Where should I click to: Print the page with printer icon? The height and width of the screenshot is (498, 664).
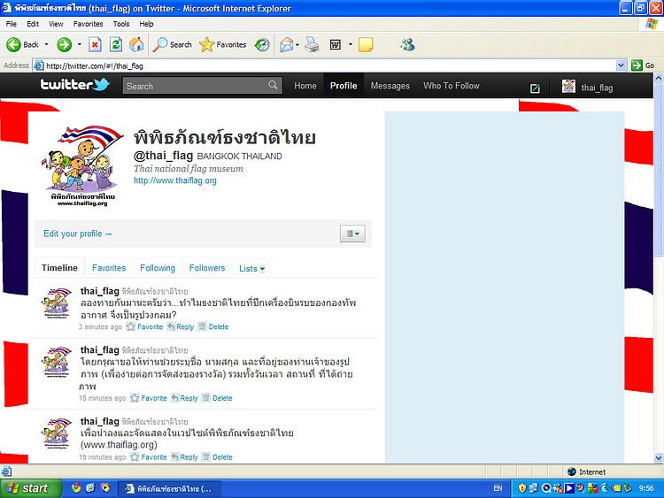pyautogui.click(x=313, y=44)
